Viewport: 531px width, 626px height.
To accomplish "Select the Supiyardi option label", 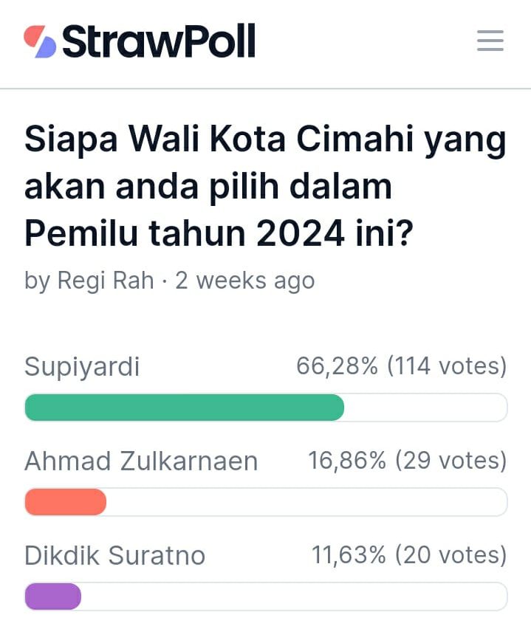I will click(x=82, y=366).
